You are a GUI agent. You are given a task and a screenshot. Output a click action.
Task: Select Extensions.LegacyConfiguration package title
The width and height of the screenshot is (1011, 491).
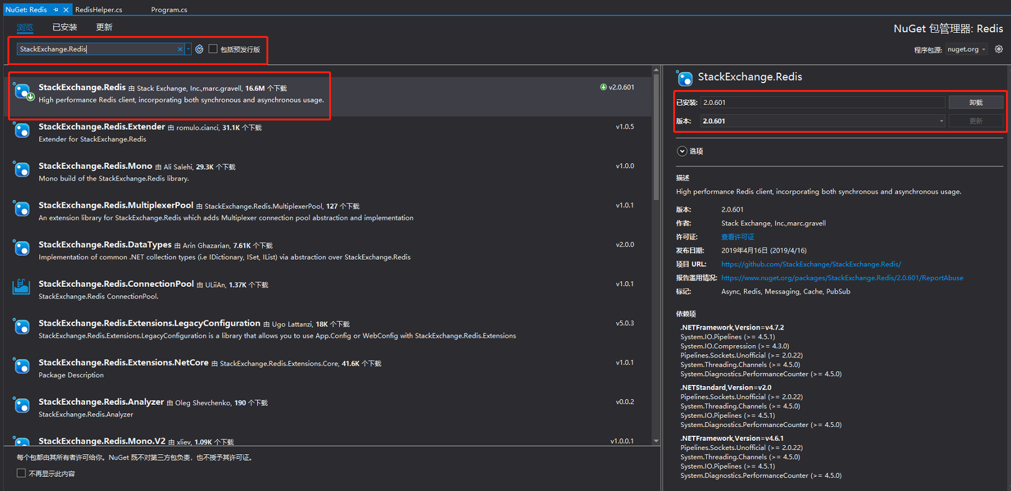(150, 323)
